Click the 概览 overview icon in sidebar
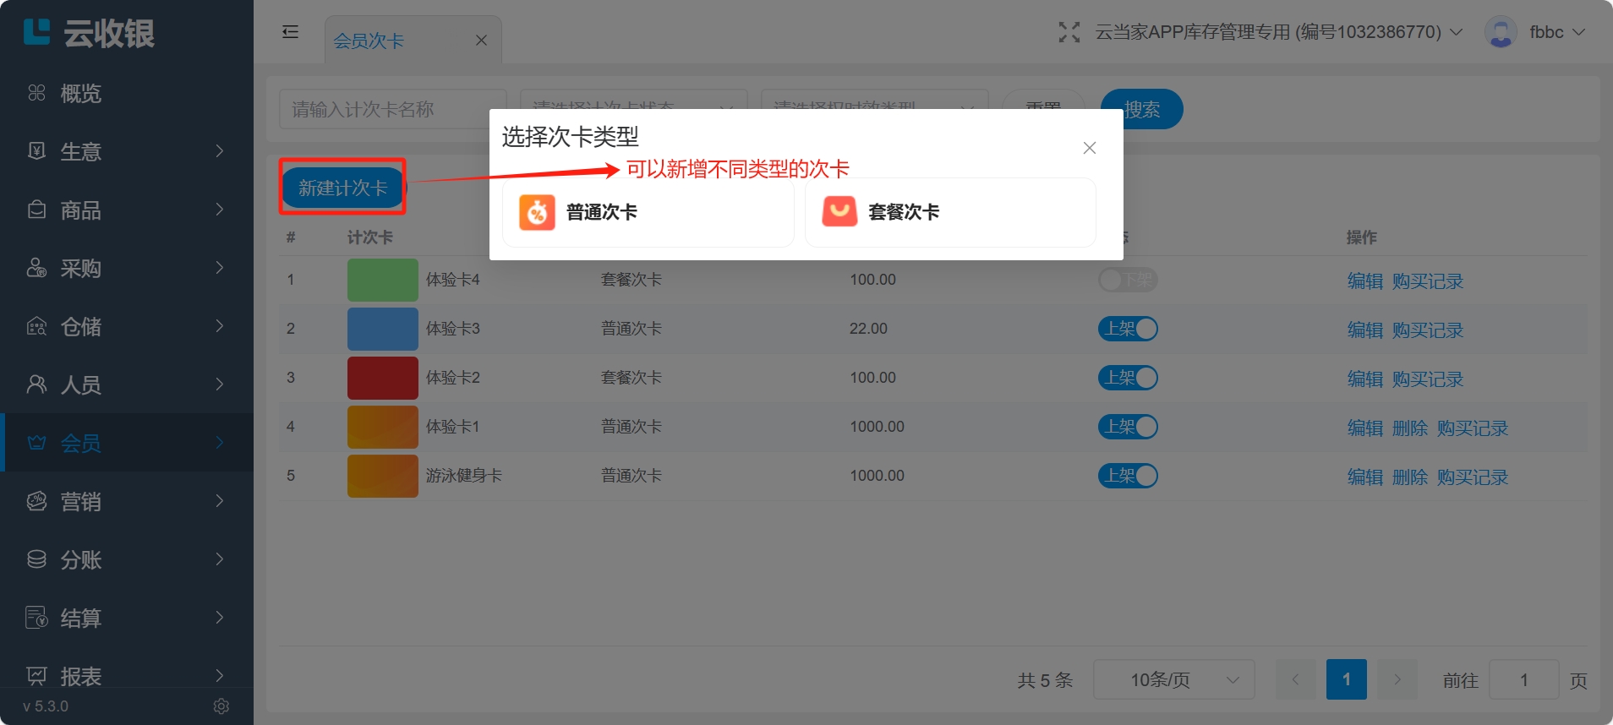 36,93
